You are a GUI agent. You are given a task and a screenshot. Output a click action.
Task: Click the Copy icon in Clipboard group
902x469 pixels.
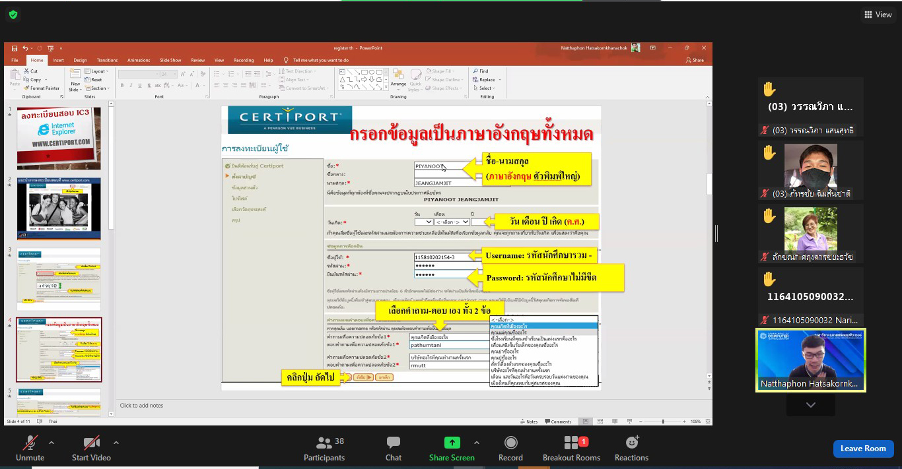click(26, 80)
